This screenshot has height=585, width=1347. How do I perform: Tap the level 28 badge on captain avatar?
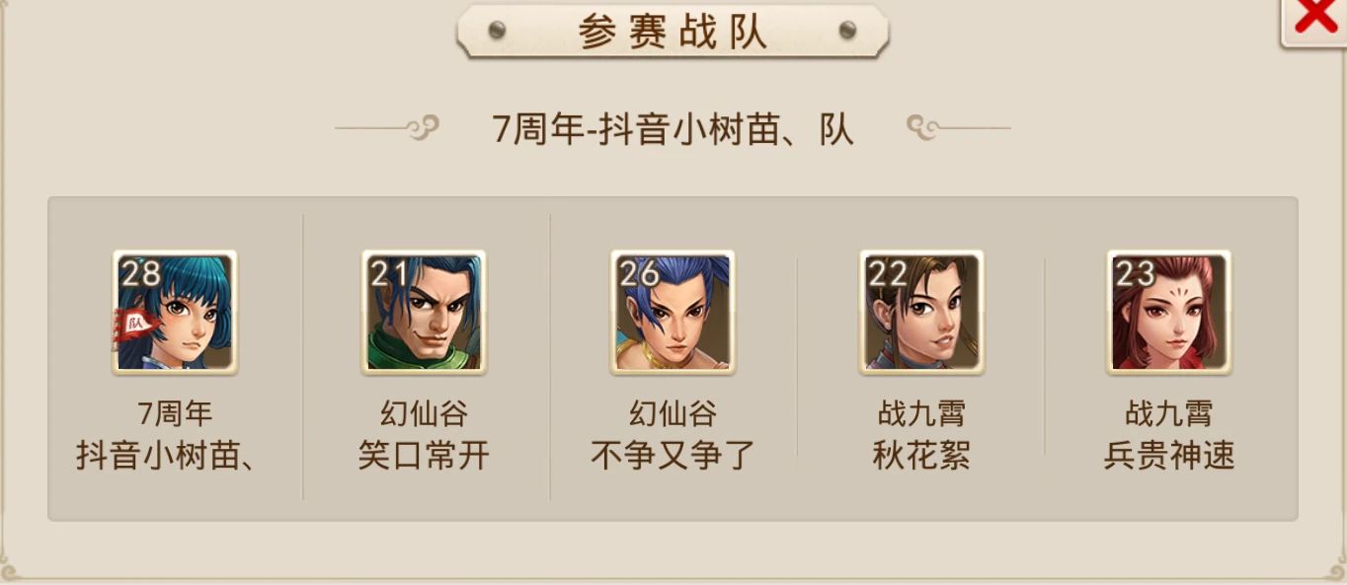(x=140, y=273)
